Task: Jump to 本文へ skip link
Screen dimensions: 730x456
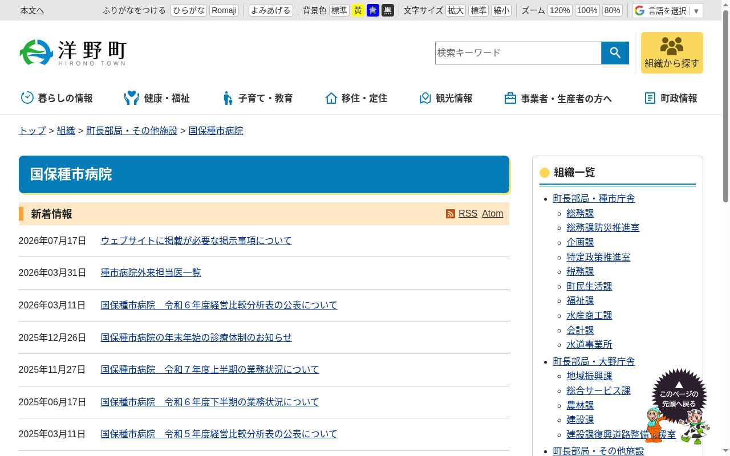Action: point(32,10)
